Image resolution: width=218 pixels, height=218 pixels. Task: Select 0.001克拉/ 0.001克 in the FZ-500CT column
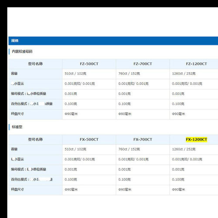point(80,84)
